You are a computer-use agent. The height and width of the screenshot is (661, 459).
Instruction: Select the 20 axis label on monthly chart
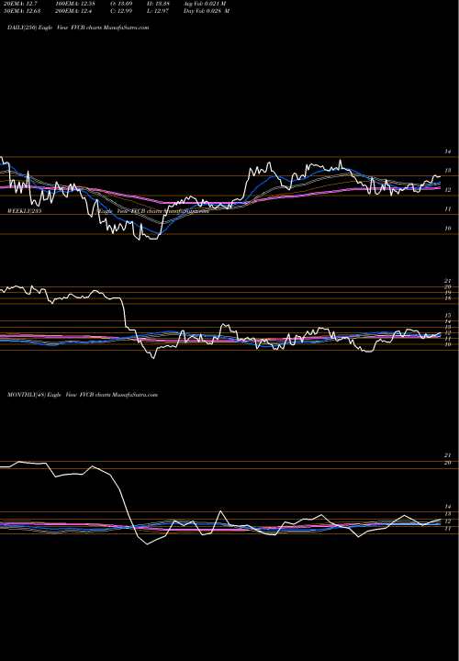point(448,463)
